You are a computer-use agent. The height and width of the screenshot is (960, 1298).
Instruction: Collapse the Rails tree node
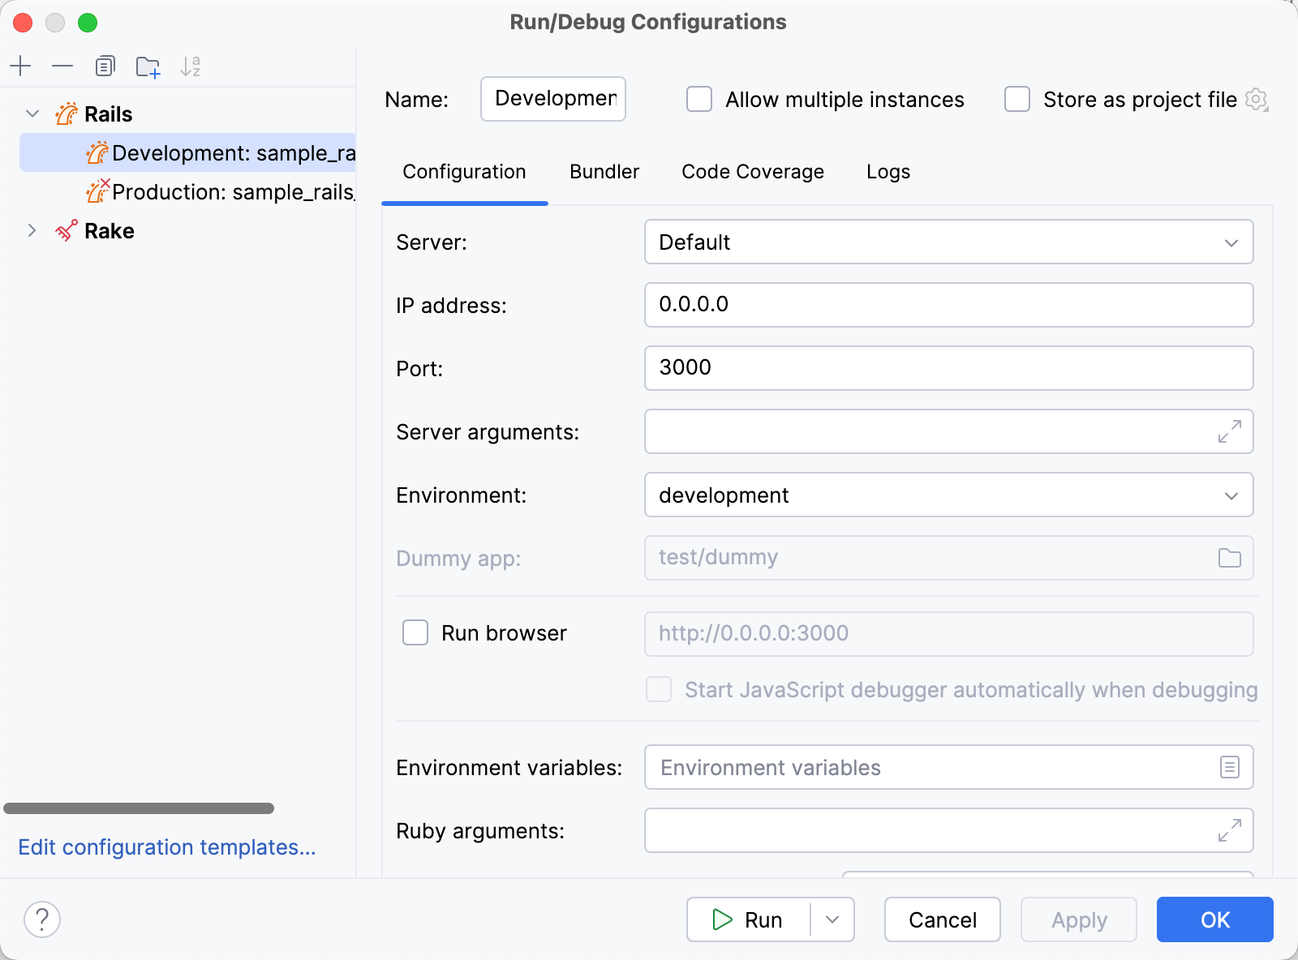32,114
